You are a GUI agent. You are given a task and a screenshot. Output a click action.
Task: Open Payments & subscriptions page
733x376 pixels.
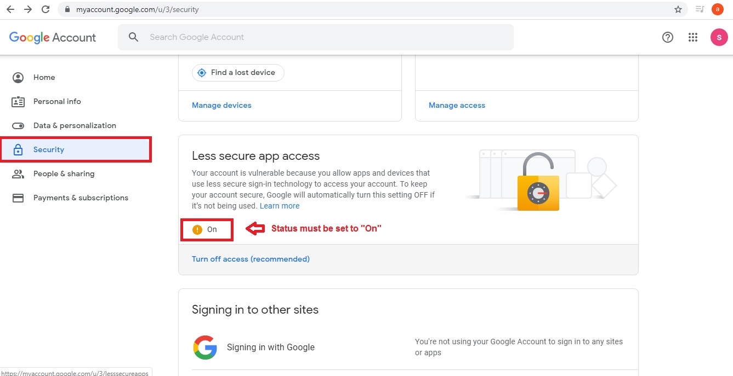(81, 198)
